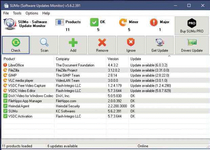Click Update available (5.8.7.829) cell
The image size is (210, 150).
[x=151, y=91]
